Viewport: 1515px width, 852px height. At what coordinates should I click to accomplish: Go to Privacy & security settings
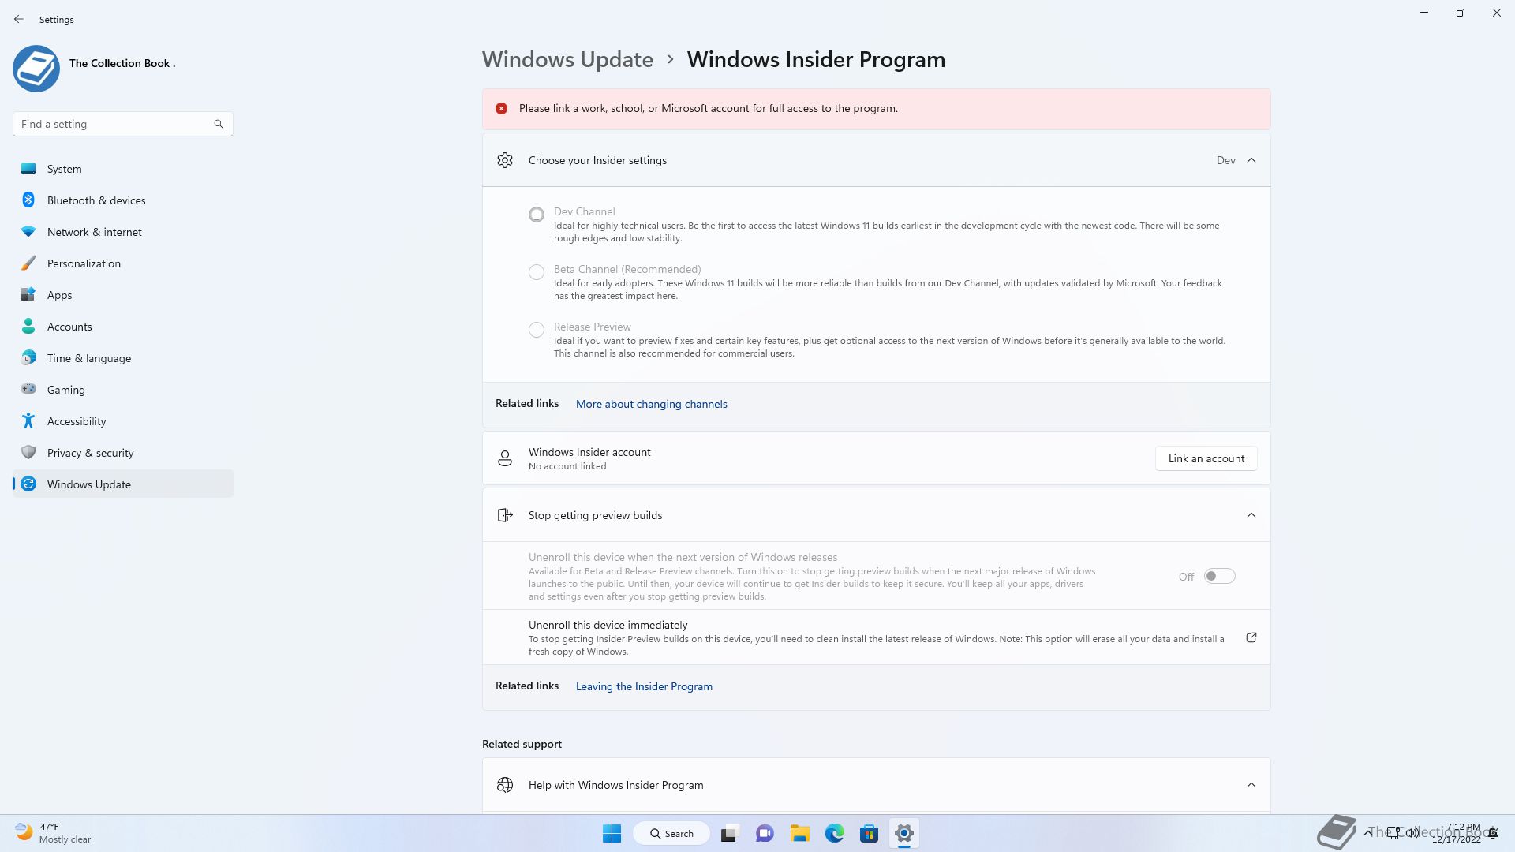coord(123,452)
